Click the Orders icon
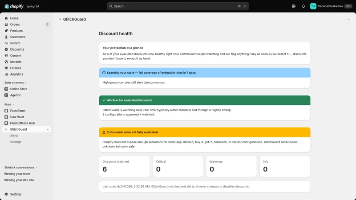The width and height of the screenshot is (356, 200). click(x=6, y=24)
